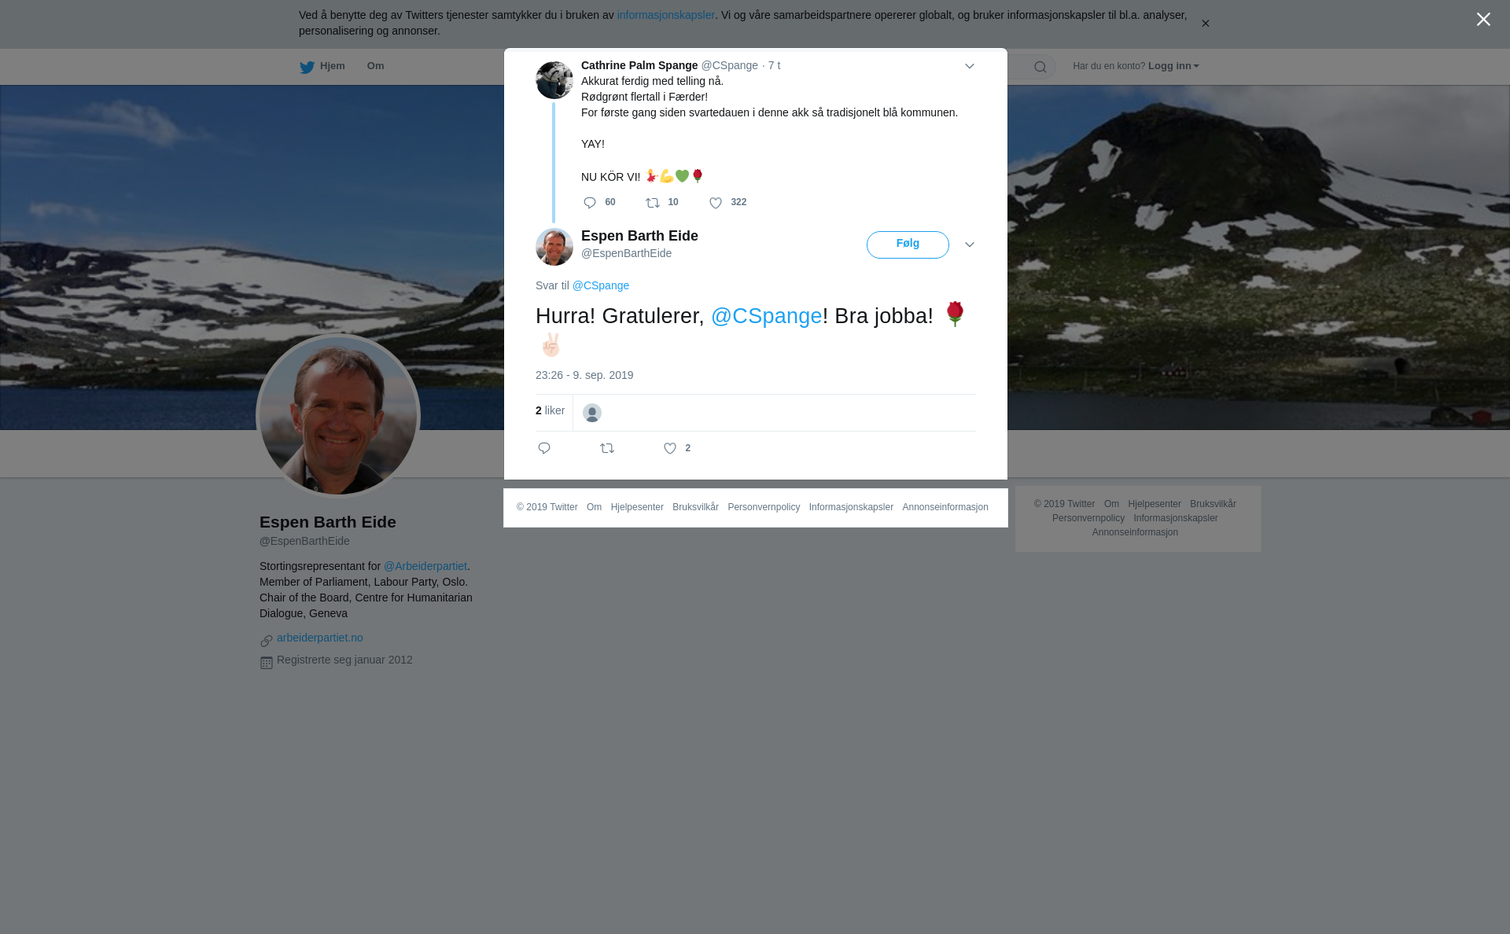Screen dimensions: 1510x934
Task: Retweet Espen Barth Eide's reply
Action: pyautogui.click(x=607, y=448)
